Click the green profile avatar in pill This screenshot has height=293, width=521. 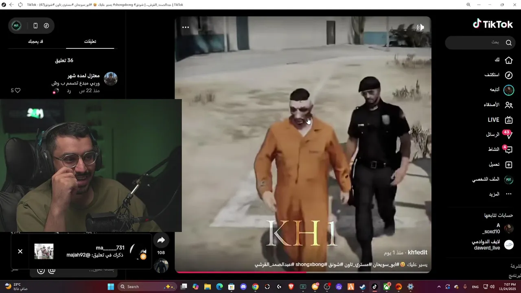coord(16,26)
